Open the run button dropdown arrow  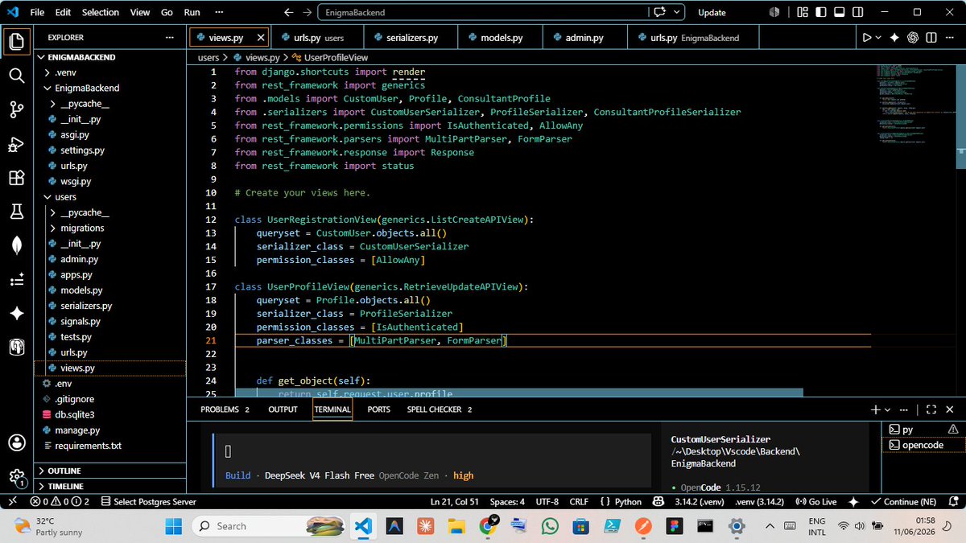(x=878, y=38)
